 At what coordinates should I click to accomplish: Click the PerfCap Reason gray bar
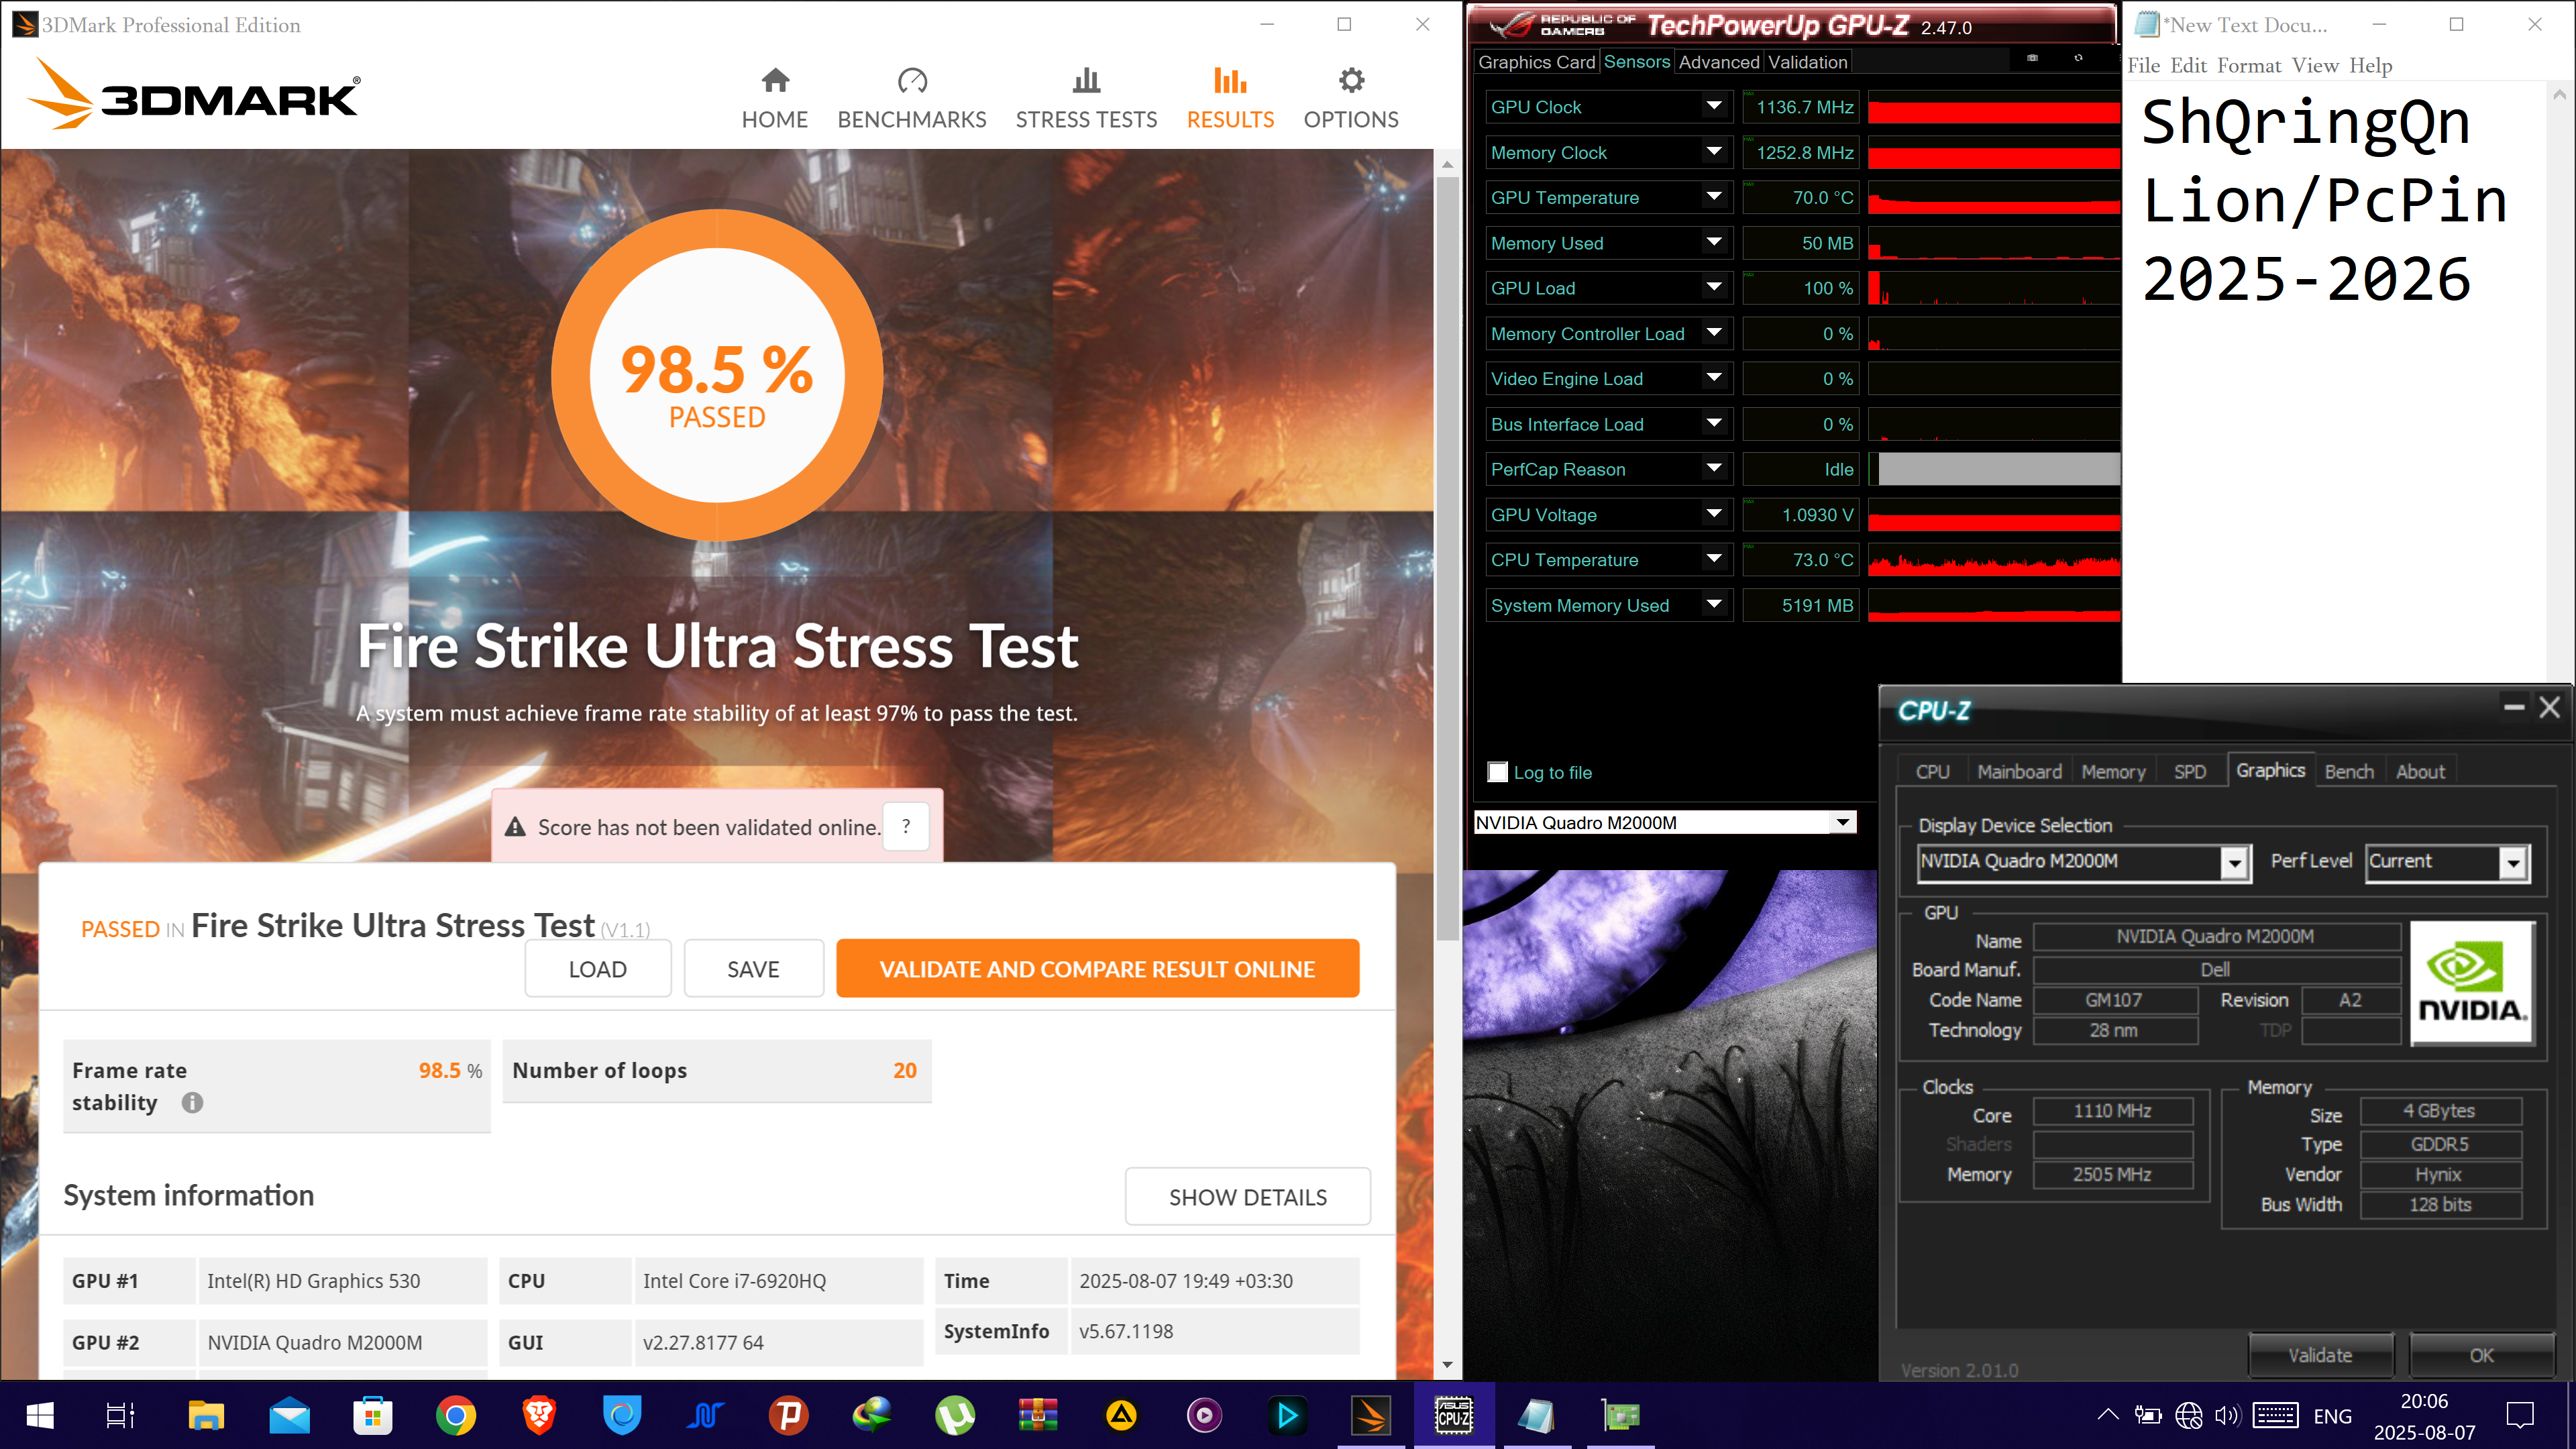click(1998, 469)
